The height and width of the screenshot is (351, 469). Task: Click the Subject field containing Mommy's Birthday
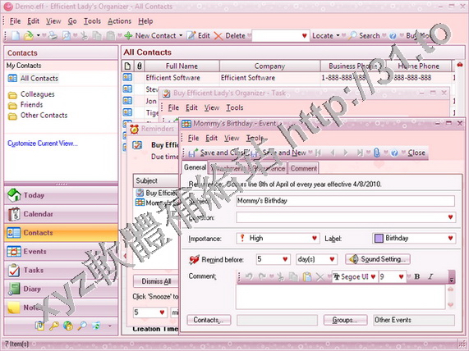(x=345, y=201)
